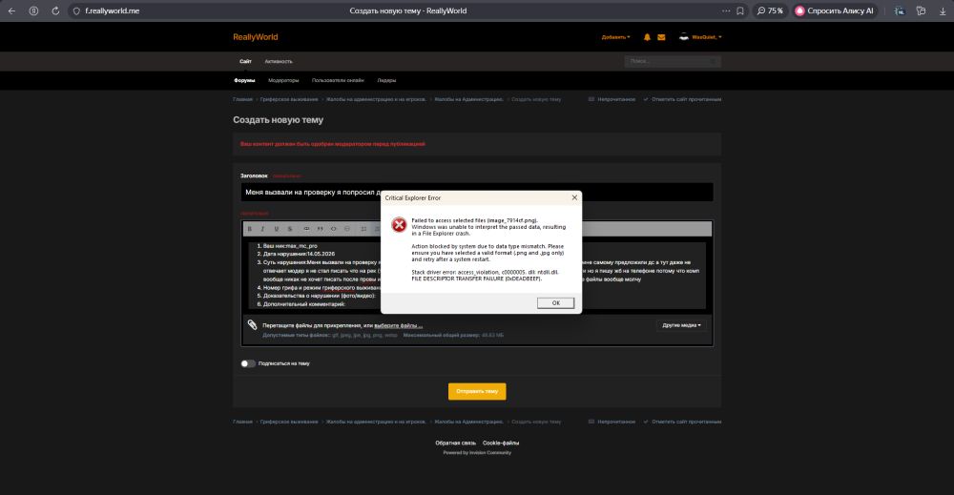Image resolution: width=954 pixels, height=495 pixels.
Task: Toggle Strikethrough in editor toolbar
Action: coord(290,229)
